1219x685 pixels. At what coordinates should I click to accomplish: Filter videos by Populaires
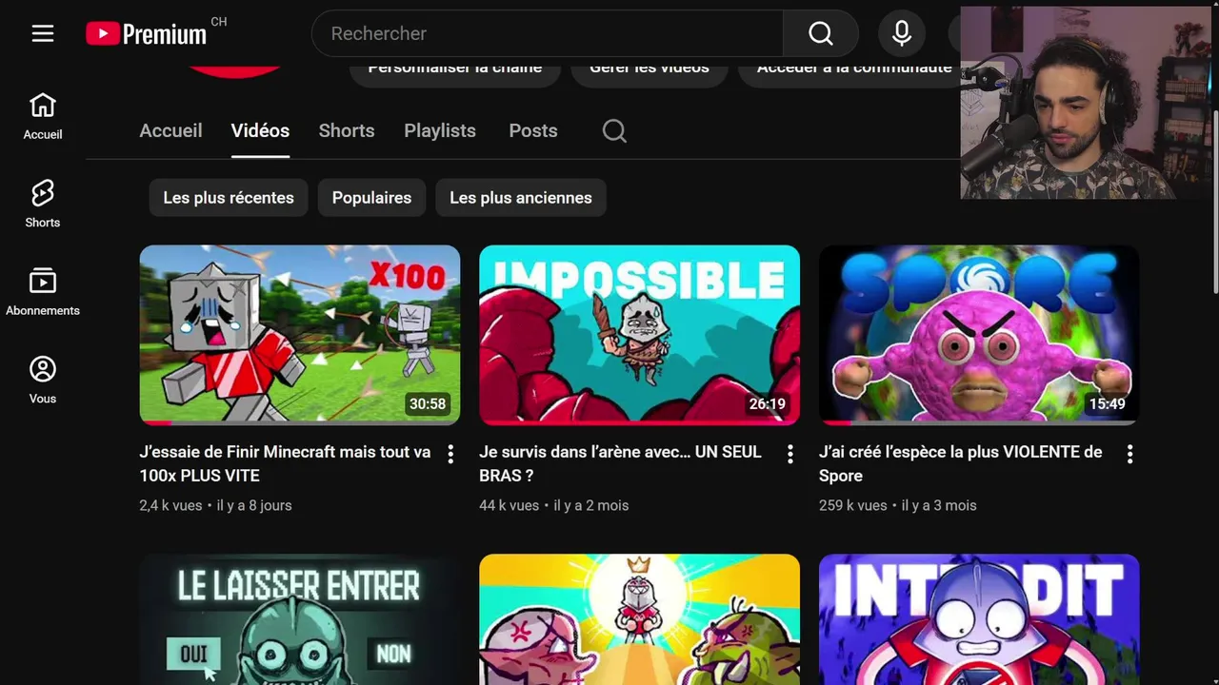371,198
